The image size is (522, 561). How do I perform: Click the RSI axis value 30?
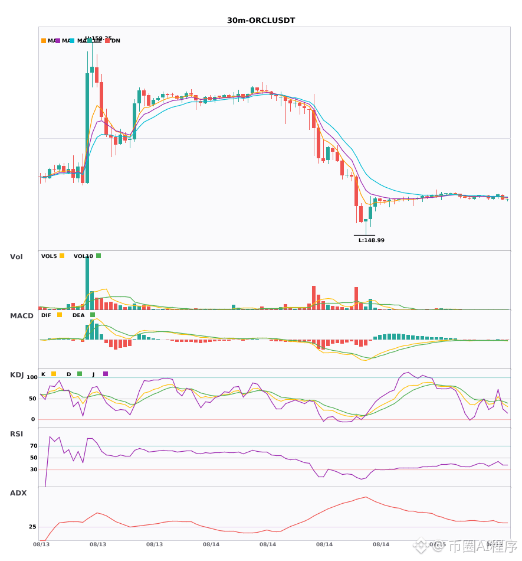34,469
